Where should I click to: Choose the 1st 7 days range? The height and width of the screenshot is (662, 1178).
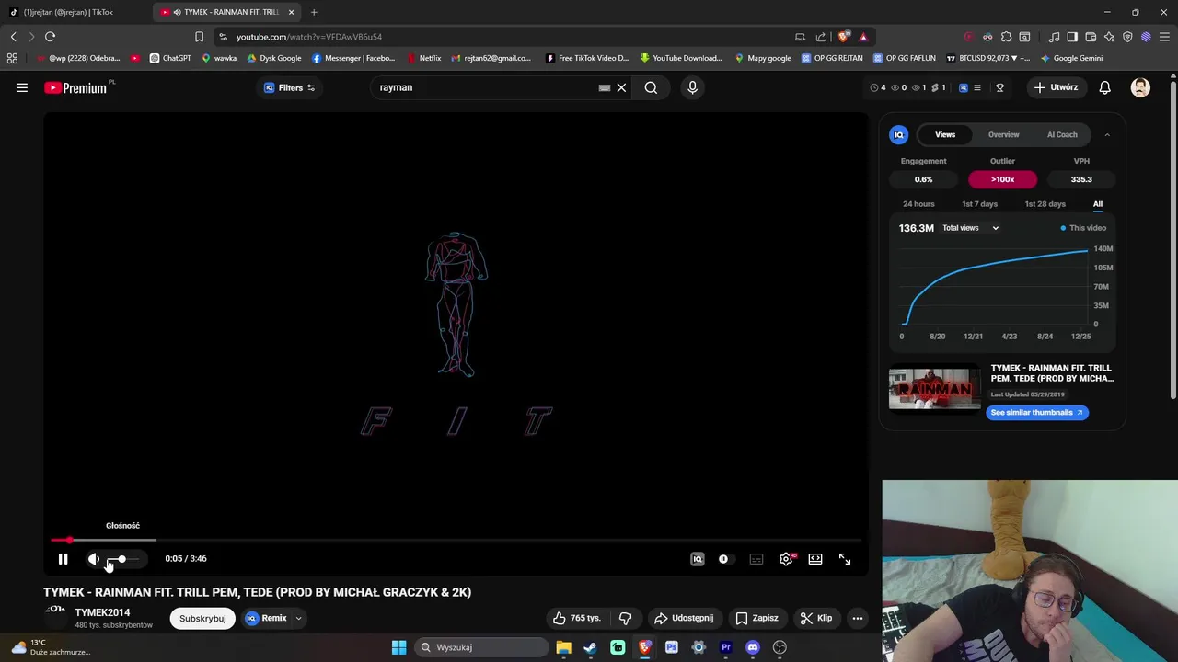coord(979,204)
